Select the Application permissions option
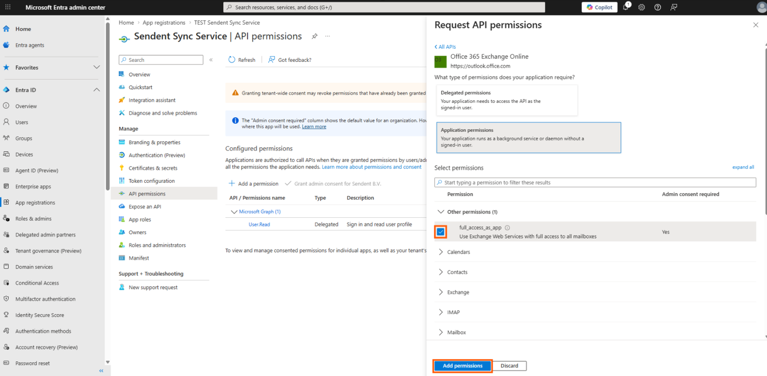767x376 pixels. pos(529,137)
